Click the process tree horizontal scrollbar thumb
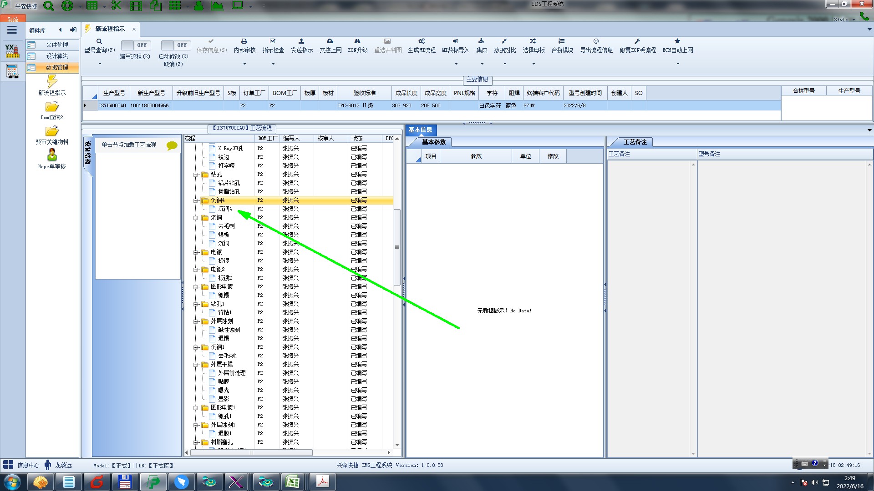This screenshot has height=491, width=874. [251, 453]
